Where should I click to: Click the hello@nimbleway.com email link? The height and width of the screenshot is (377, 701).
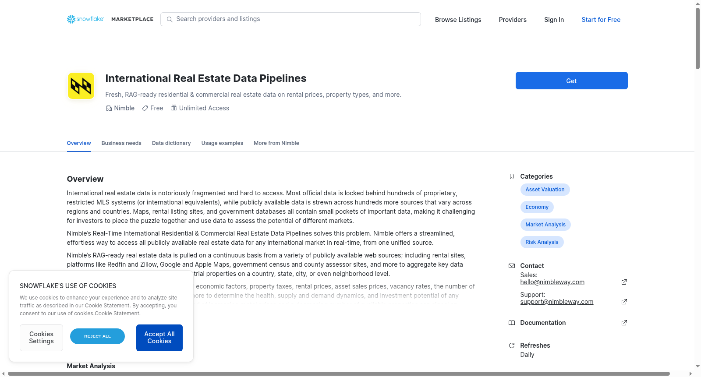(x=552, y=282)
